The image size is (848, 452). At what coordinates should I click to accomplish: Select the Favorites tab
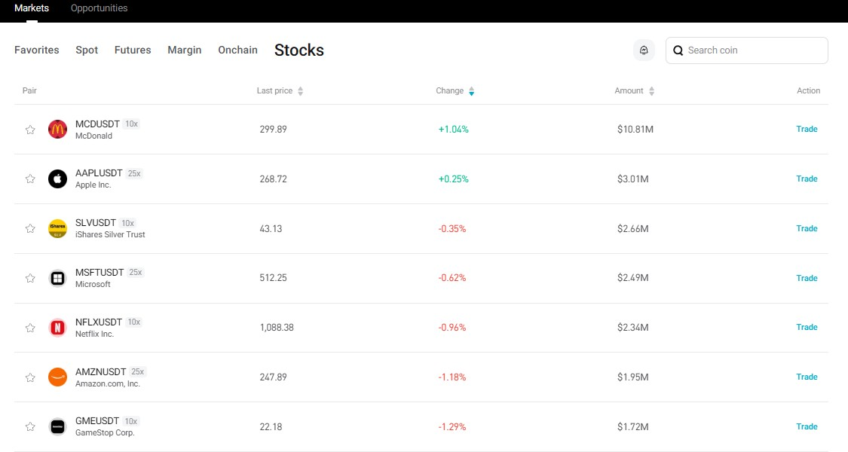(36, 50)
